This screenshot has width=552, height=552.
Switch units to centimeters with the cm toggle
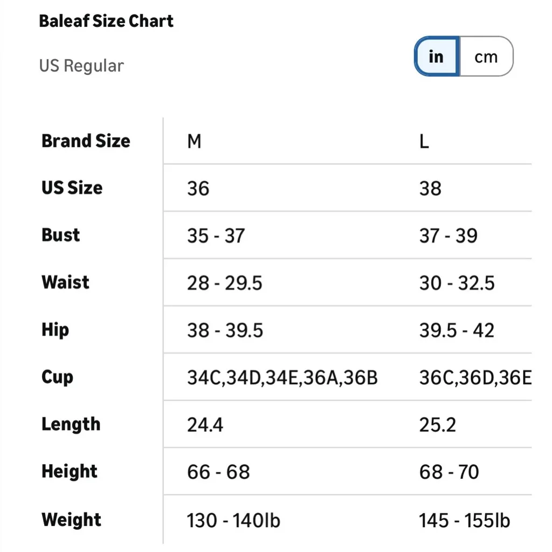tap(486, 57)
